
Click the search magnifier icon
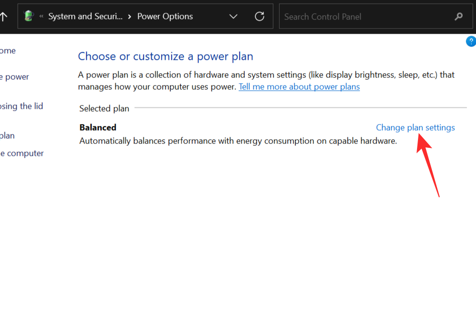(458, 17)
